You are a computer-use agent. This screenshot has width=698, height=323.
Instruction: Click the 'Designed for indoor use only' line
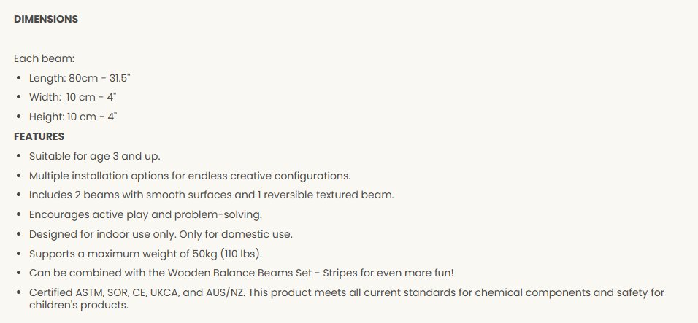click(x=161, y=234)
